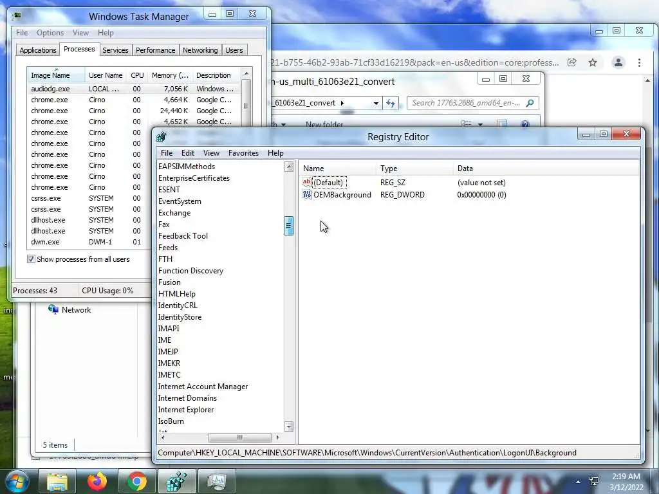Screen dimensions: 659x494
Task: Click Registry Editor taskbar button
Action: tap(177, 481)
